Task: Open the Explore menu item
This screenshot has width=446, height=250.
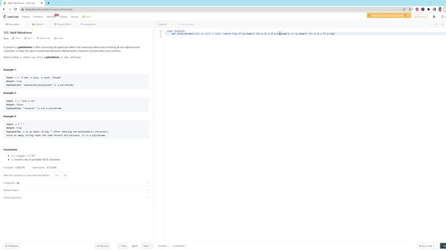Action: [26, 17]
